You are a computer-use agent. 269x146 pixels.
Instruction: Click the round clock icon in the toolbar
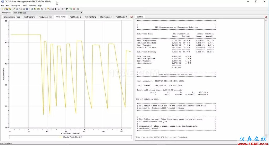pyautogui.click(x=53, y=9)
